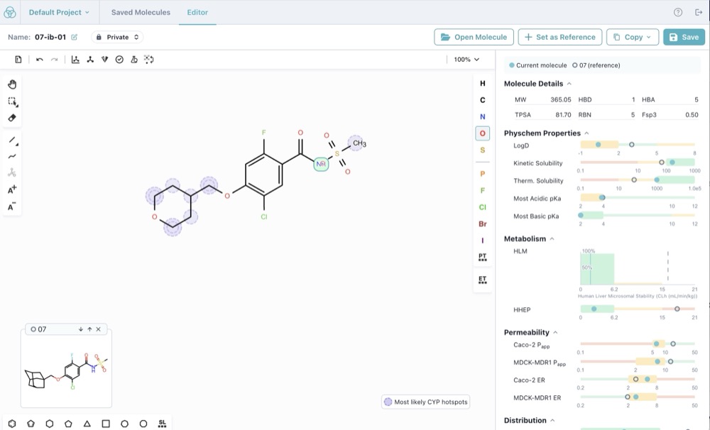Click the Open Molecule button

(x=474, y=37)
